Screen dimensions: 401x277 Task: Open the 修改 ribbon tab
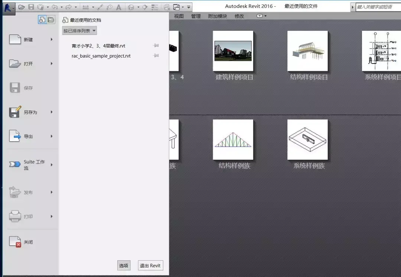[239, 16]
